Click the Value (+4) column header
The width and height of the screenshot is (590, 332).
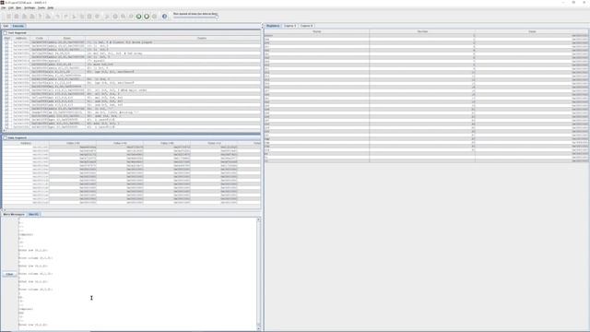120,143
